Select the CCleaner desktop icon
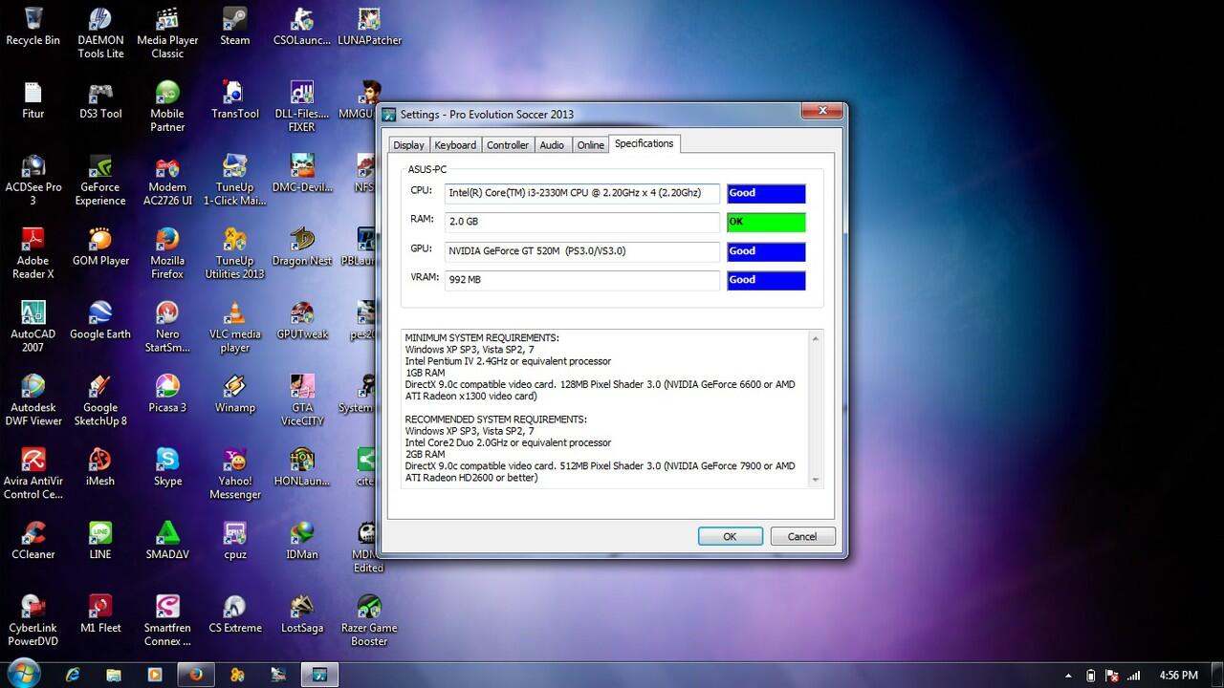The width and height of the screenshot is (1224, 688). coord(33,542)
